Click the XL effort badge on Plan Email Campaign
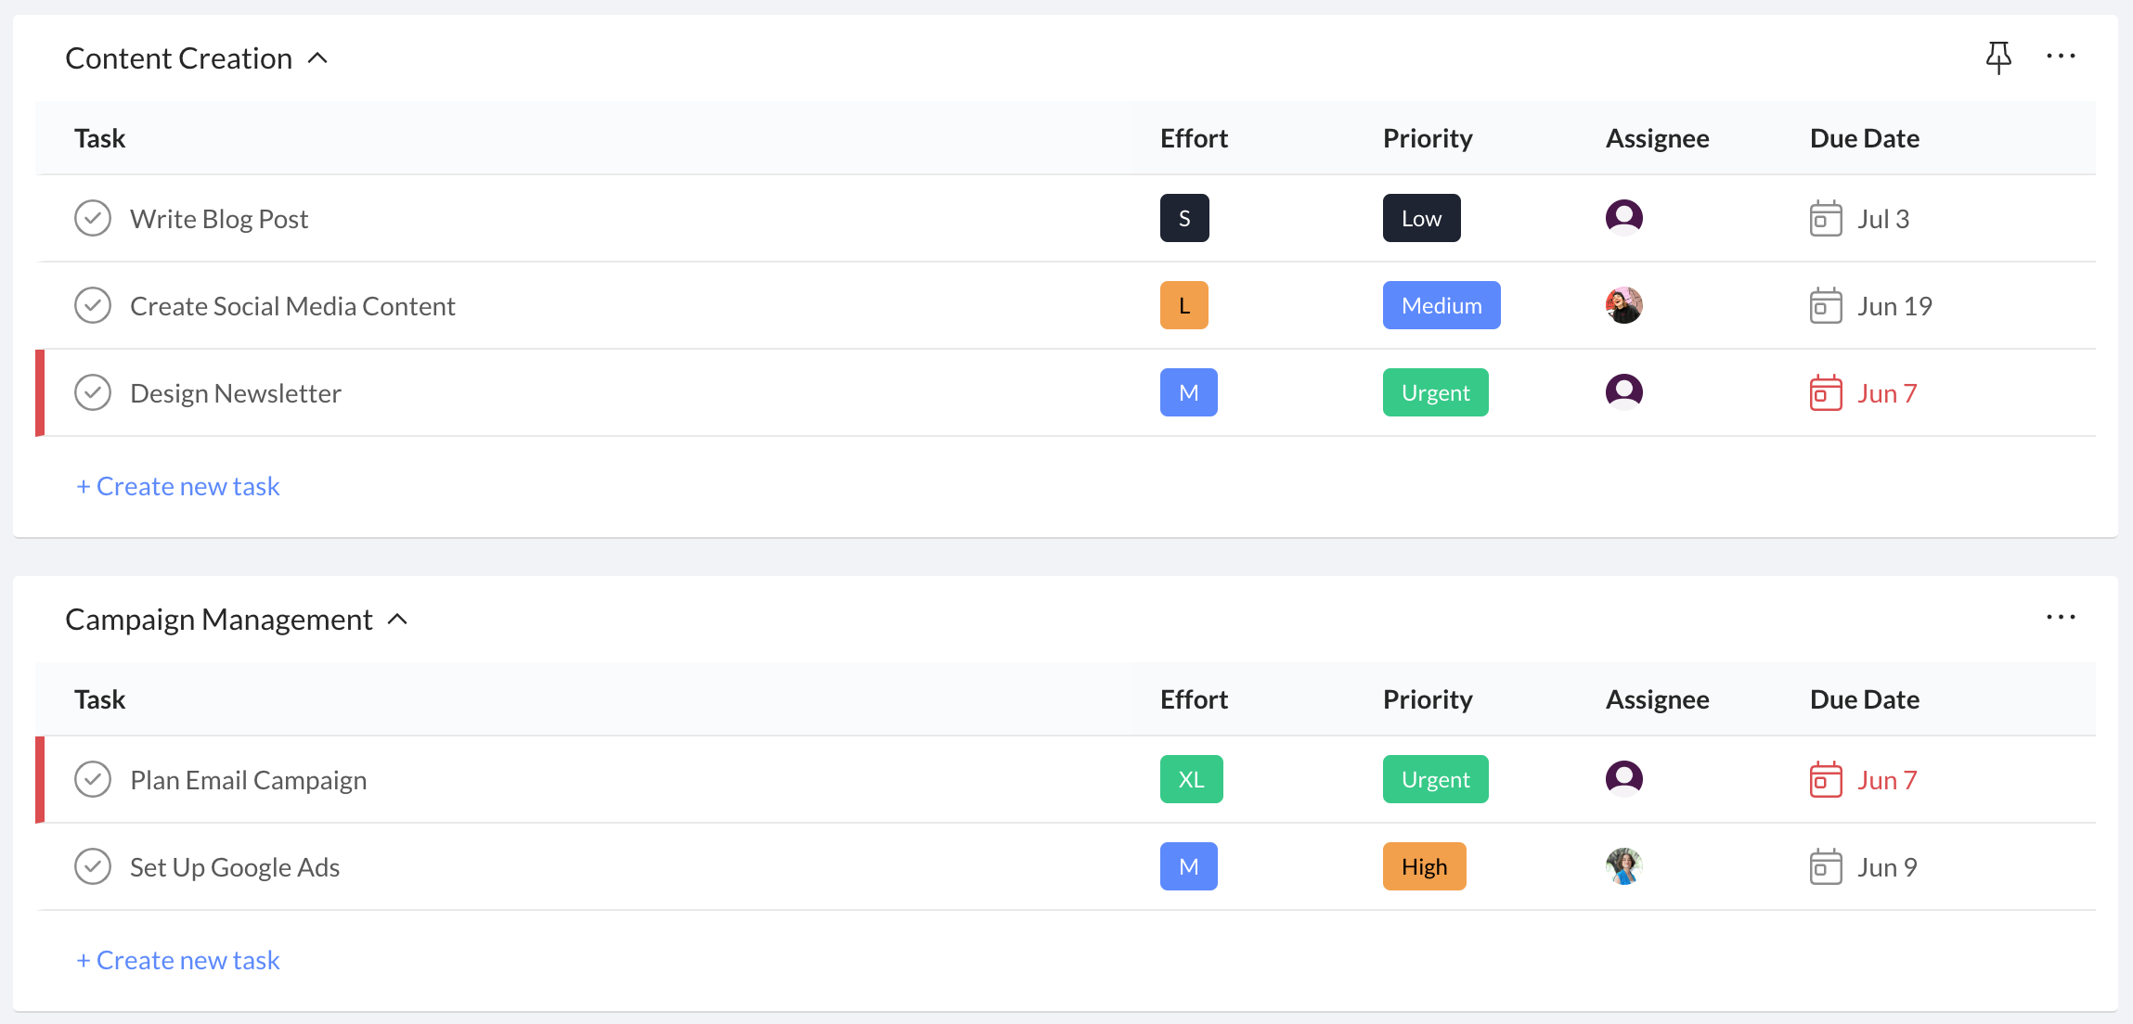This screenshot has height=1024, width=2133. 1191,779
